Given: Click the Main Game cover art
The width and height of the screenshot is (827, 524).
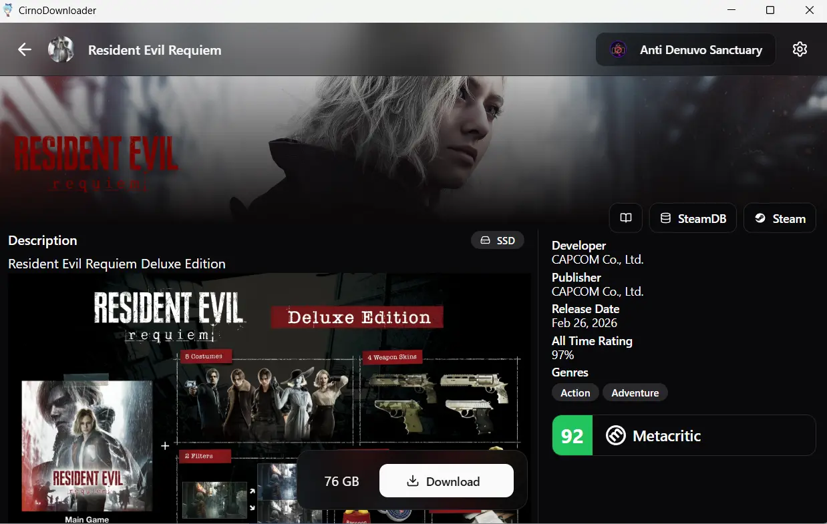Looking at the screenshot, I should (88, 446).
